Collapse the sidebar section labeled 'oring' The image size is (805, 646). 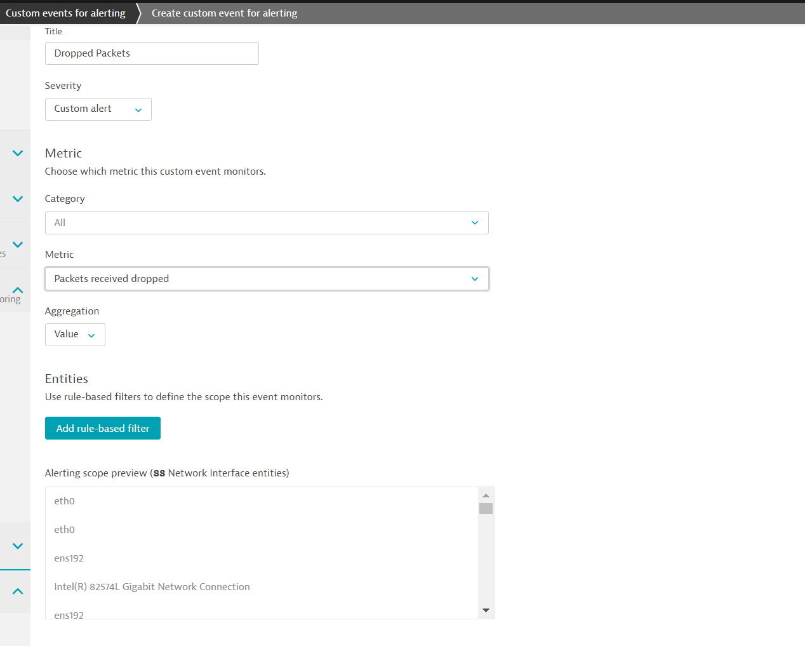pyautogui.click(x=18, y=290)
